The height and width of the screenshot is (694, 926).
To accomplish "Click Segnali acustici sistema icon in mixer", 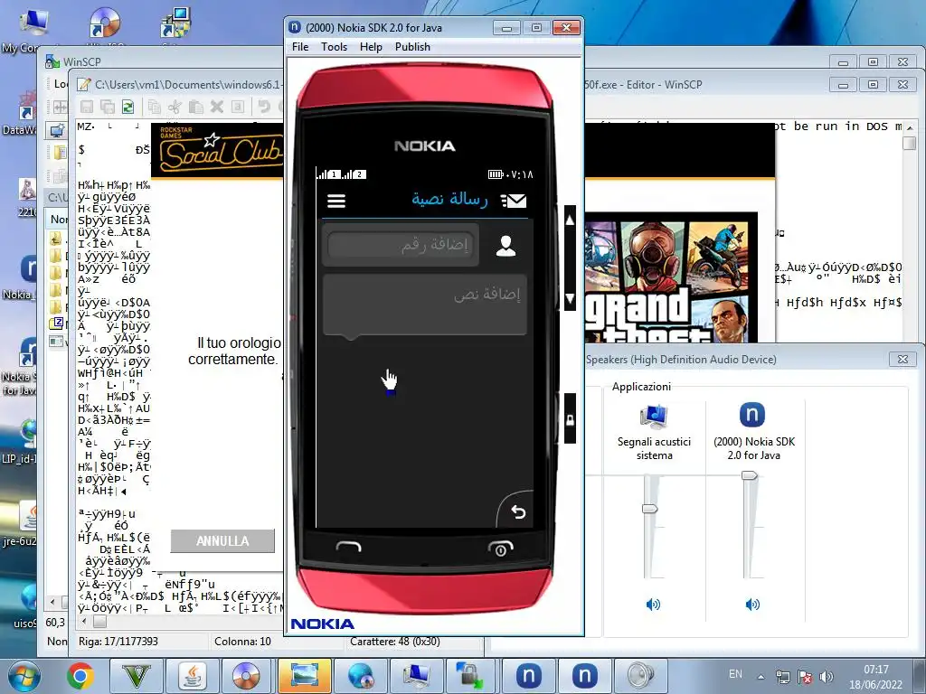I will (654, 416).
